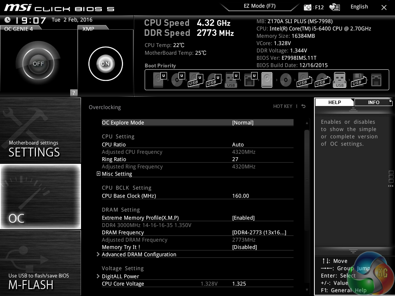Toggle the OC Genie 4 OFF knob
Viewport: 395px width, 296px height.
click(x=38, y=64)
